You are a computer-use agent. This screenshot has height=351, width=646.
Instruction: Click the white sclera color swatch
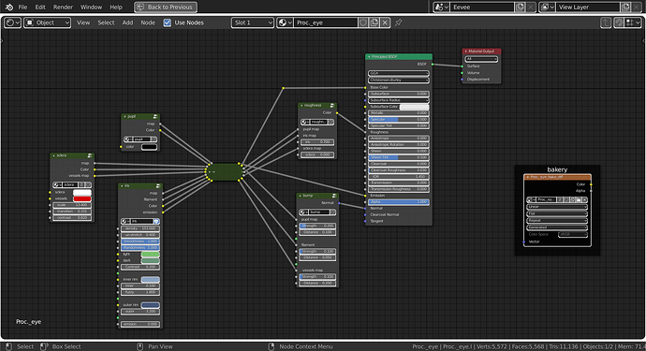[x=82, y=193]
